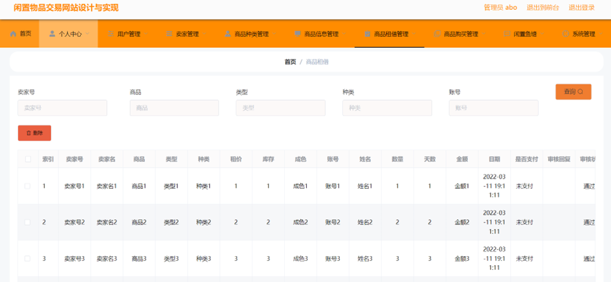Open the 卖家管理 menu
Screen dimensions: 611x282
click(185, 34)
